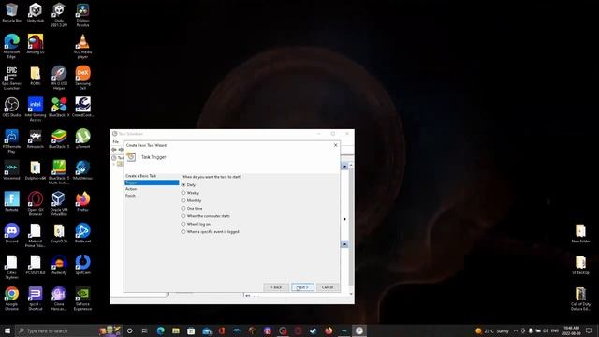The width and height of the screenshot is (599, 337).
Task: Open the notification center icon
Action: [x=589, y=330]
